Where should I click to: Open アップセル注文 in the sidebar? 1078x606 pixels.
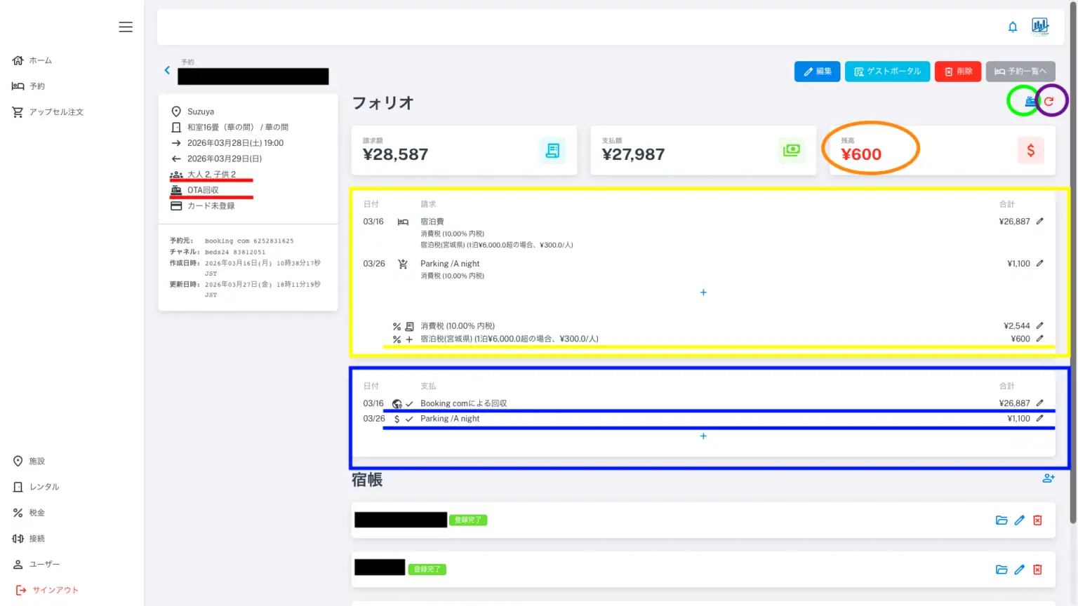click(x=56, y=112)
